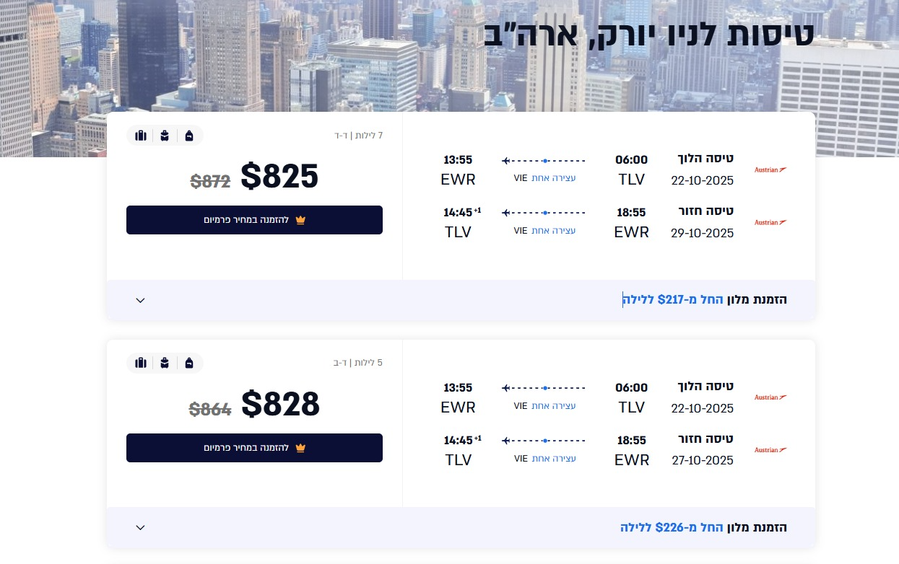899x564 pixels.
Task: Click the backpack personal item icon on $828 offer
Action: pos(189,363)
